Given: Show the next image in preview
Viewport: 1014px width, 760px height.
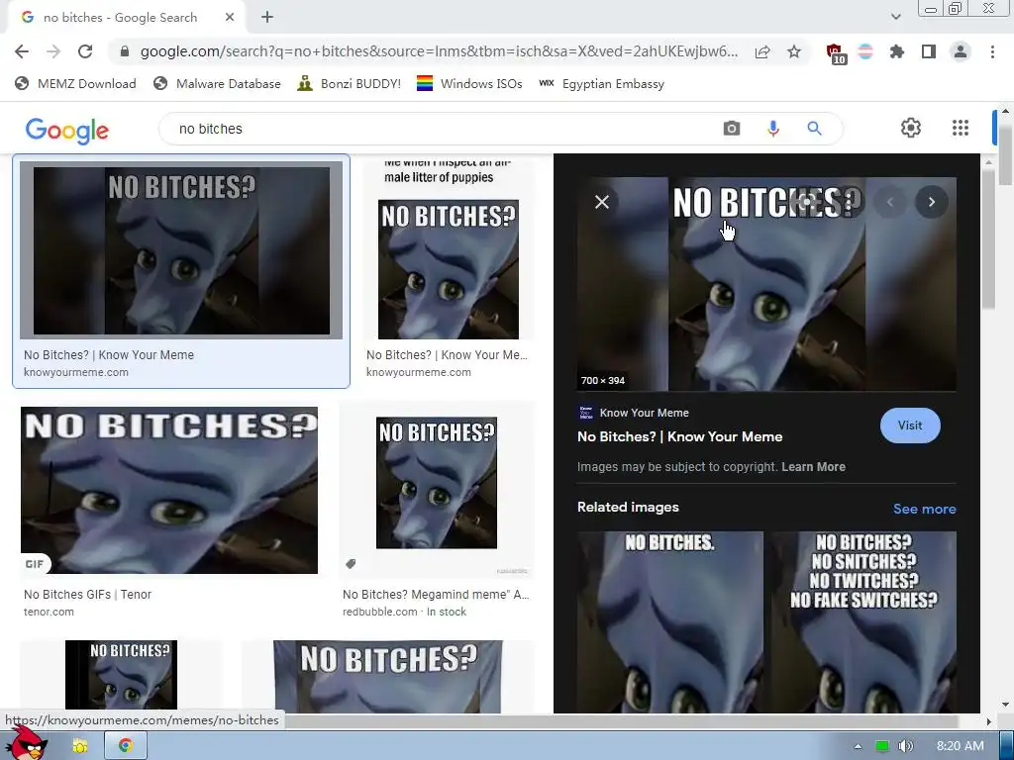Looking at the screenshot, I should point(931,202).
